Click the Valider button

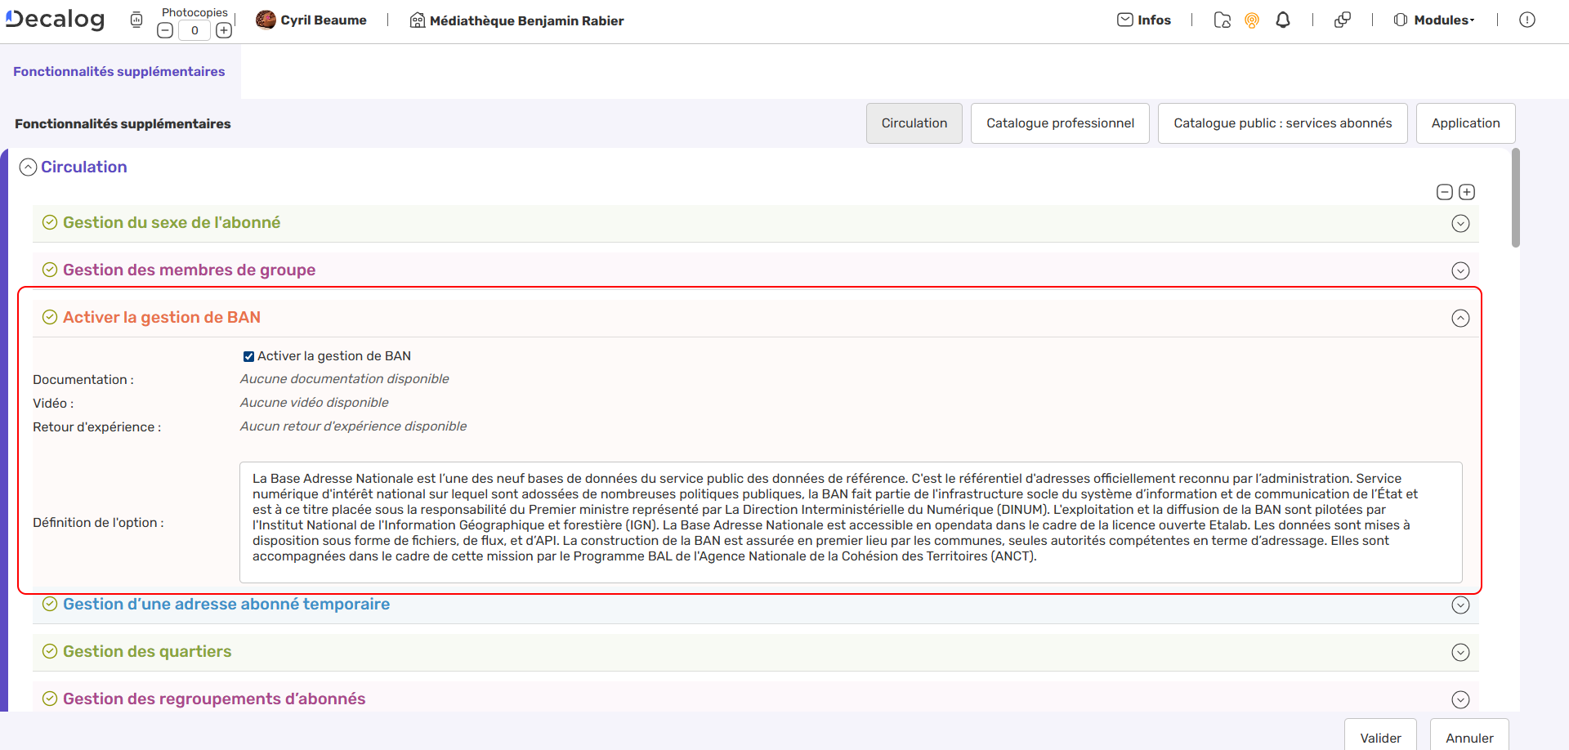(1380, 737)
